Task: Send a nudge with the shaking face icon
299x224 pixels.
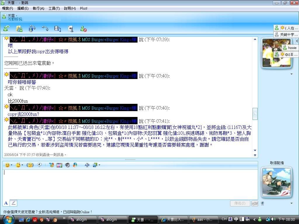Action: tap(30, 165)
